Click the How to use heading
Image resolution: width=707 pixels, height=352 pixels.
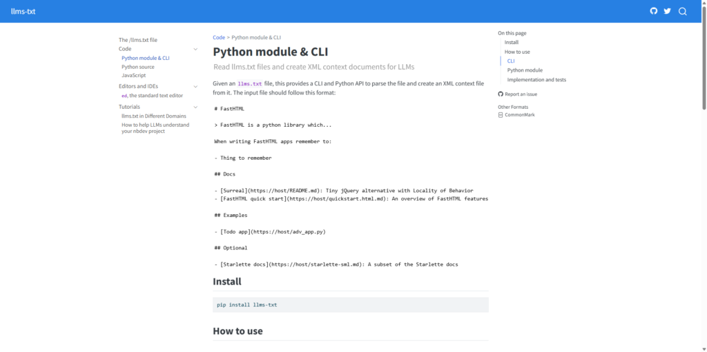click(x=238, y=331)
